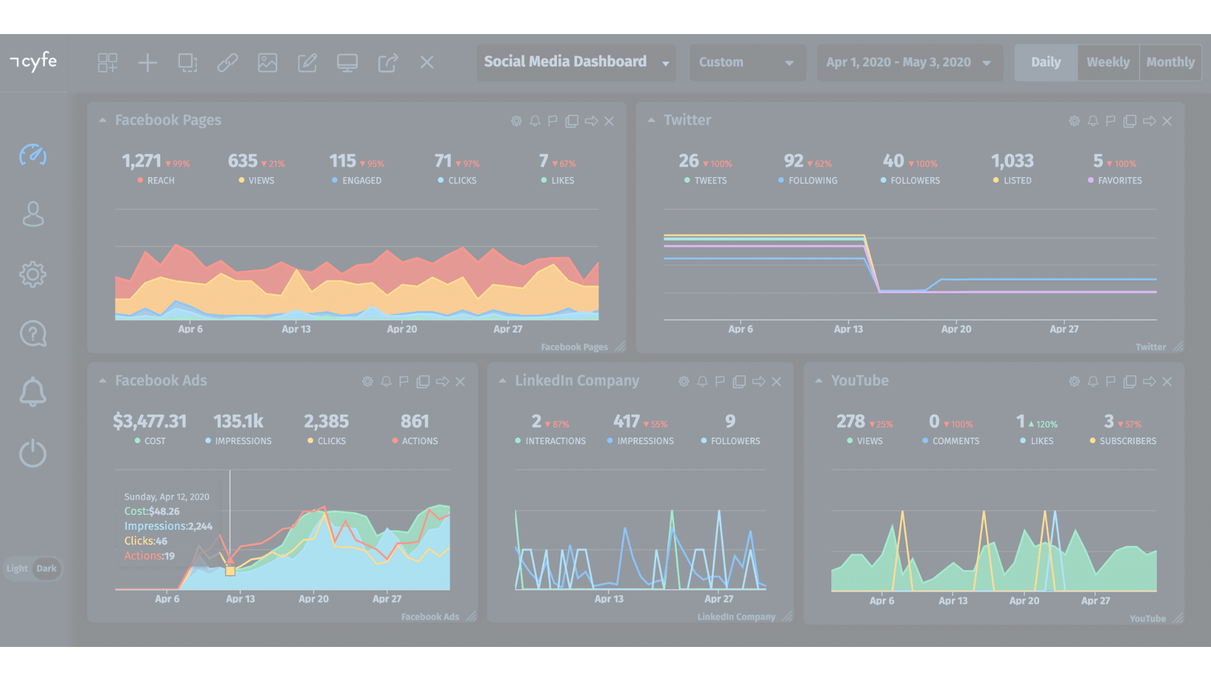Screen dimensions: 1211x681
Task: Click the link chain icon
Action: [227, 62]
